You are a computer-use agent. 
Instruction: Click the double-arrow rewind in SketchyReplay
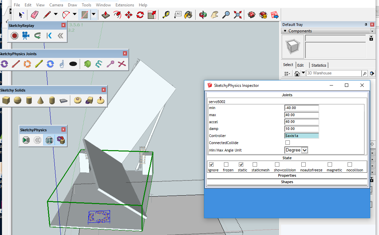click(60, 36)
